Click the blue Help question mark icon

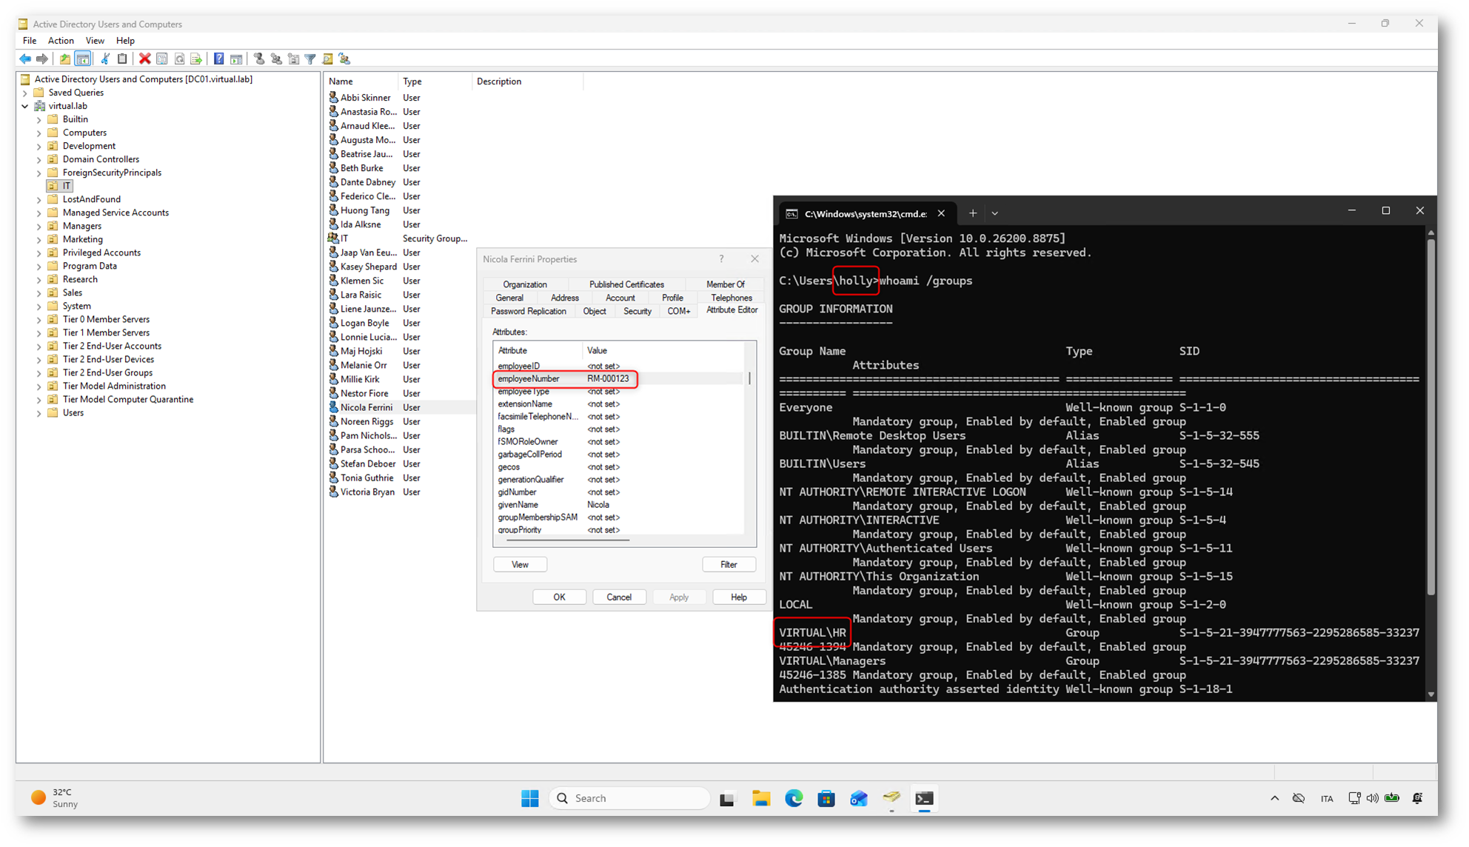(219, 58)
